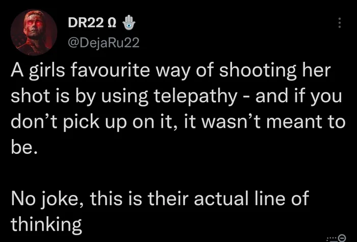
Task: Click the word "thinking" on the last line
Action: [46, 225]
